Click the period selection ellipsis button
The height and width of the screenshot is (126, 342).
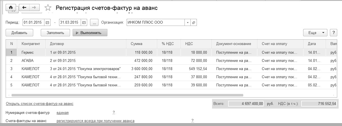94,22
